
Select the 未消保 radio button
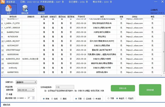(x=94, y=99)
